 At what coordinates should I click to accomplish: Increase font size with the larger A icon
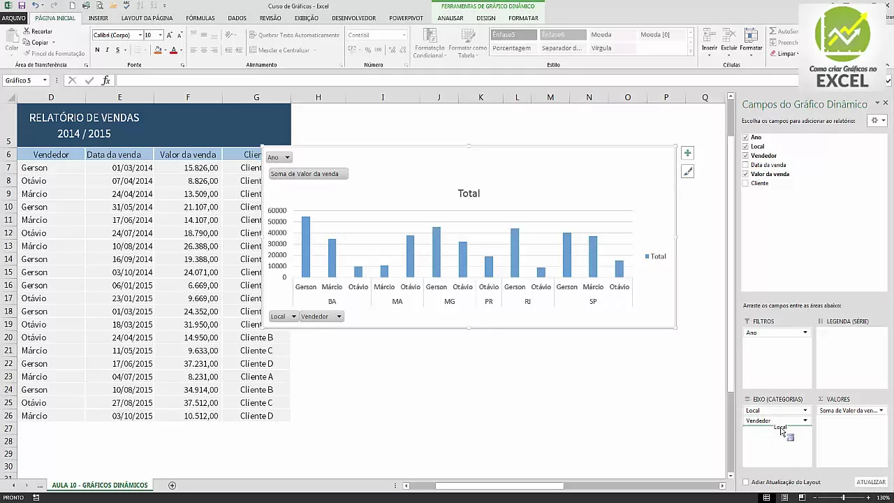coord(170,35)
